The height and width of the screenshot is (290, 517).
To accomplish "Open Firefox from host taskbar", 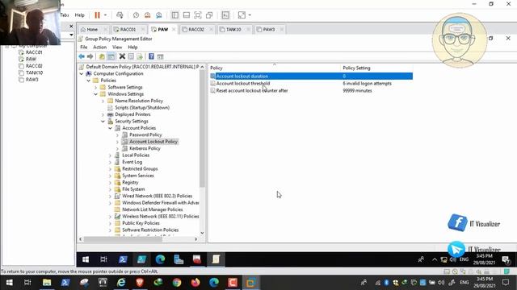I will 195,283.
